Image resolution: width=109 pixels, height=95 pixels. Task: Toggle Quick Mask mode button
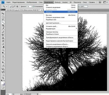[x=3, y=87]
